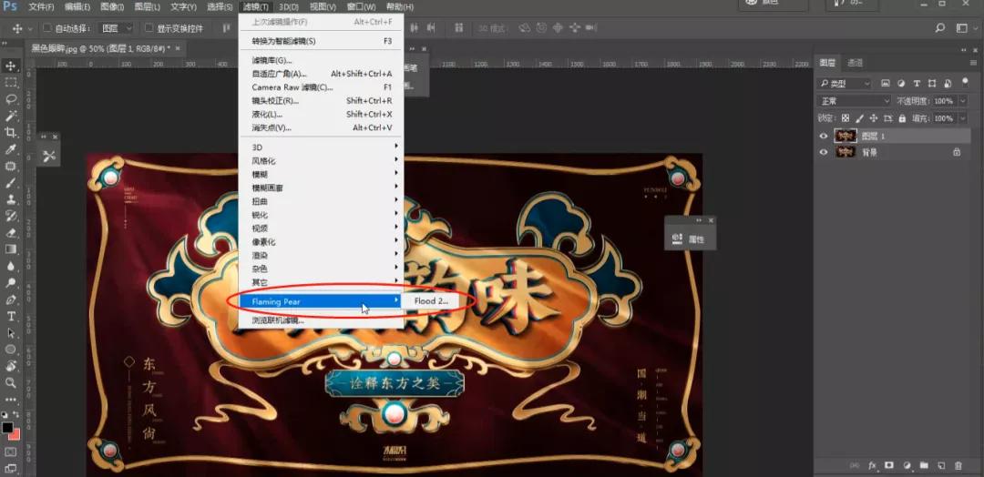The height and width of the screenshot is (477, 984).
Task: Select the Path Selection arrow tool
Action: 11,333
